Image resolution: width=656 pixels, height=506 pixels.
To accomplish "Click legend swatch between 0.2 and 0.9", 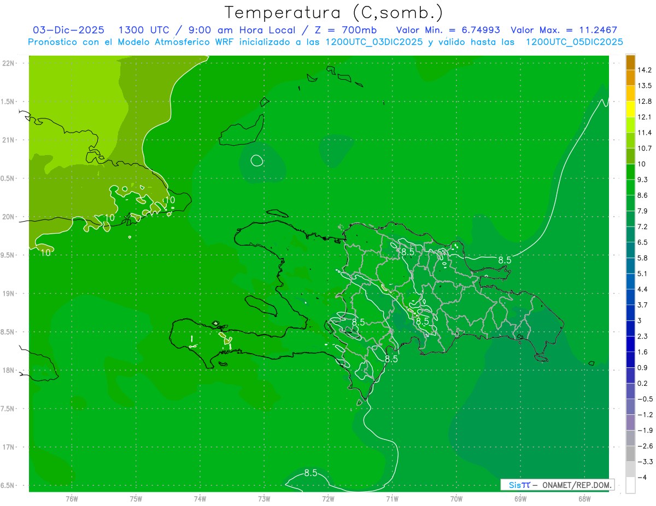I will [630, 376].
